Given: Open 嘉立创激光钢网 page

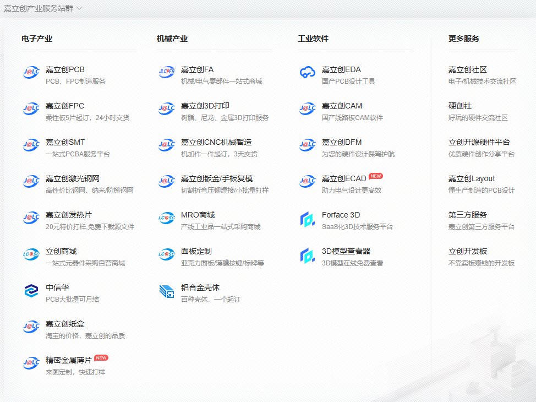Looking at the screenshot, I should [x=72, y=178].
